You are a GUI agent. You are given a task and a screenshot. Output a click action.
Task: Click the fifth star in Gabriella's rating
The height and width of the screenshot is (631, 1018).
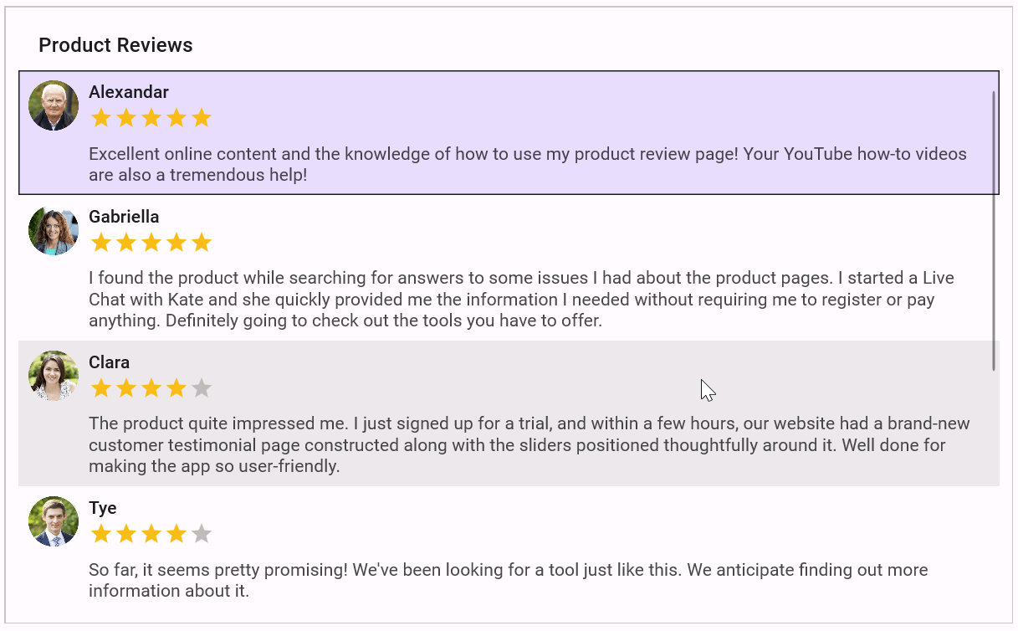[202, 243]
